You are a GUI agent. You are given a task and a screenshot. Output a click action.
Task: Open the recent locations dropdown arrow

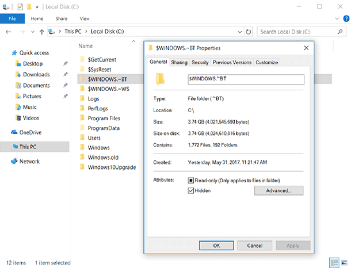(33, 32)
